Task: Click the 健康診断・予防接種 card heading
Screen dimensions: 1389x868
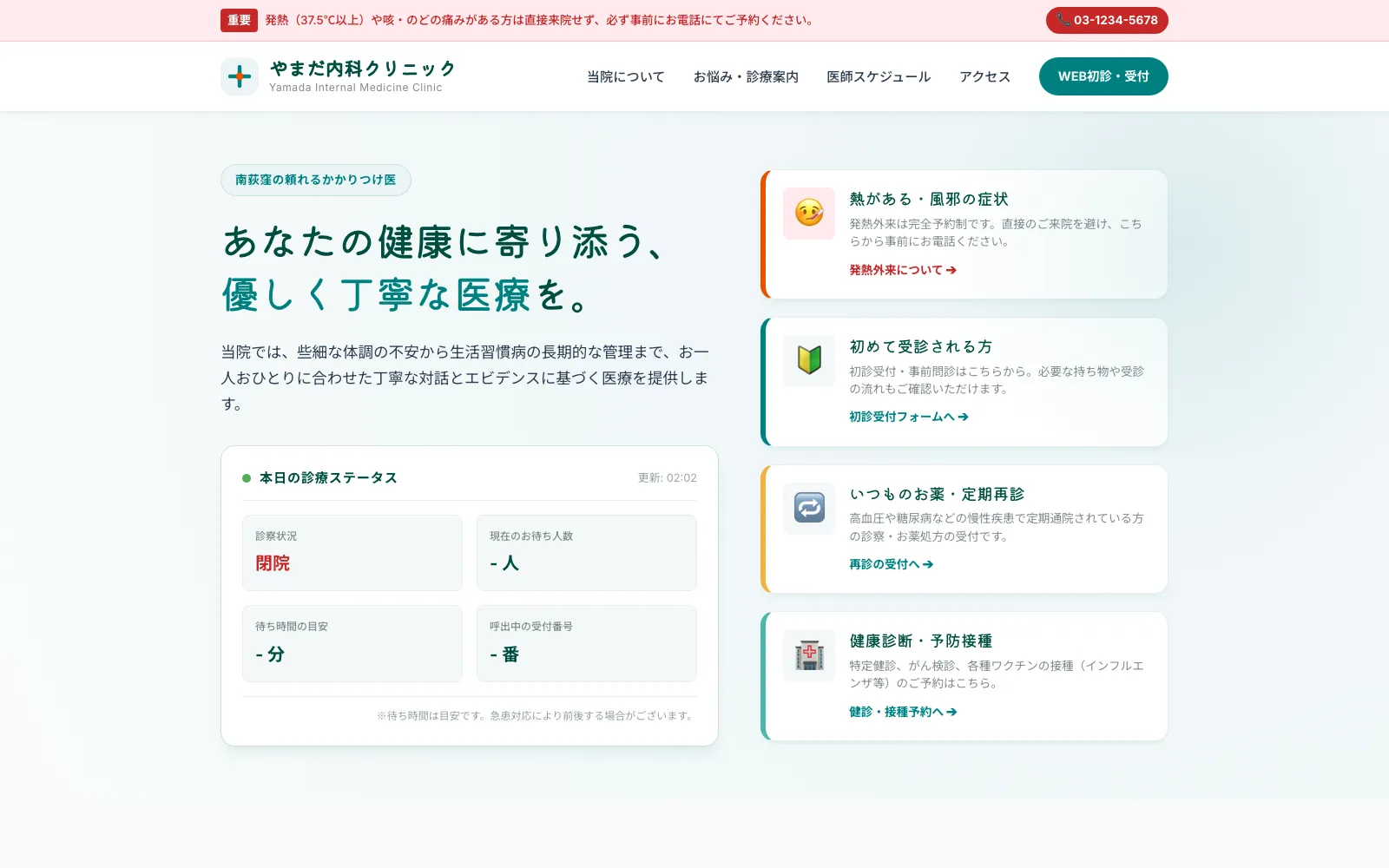Action: pyautogui.click(x=921, y=641)
